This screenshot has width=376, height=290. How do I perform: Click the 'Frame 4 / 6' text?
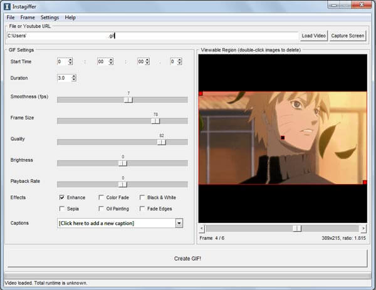pyautogui.click(x=212, y=238)
